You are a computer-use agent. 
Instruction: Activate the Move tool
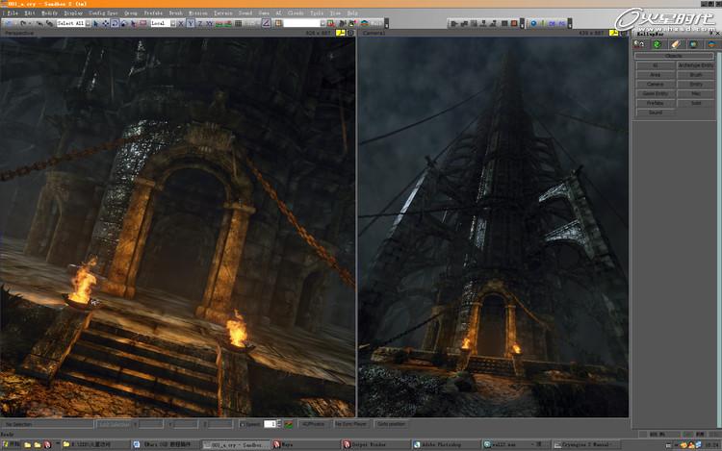[106, 23]
